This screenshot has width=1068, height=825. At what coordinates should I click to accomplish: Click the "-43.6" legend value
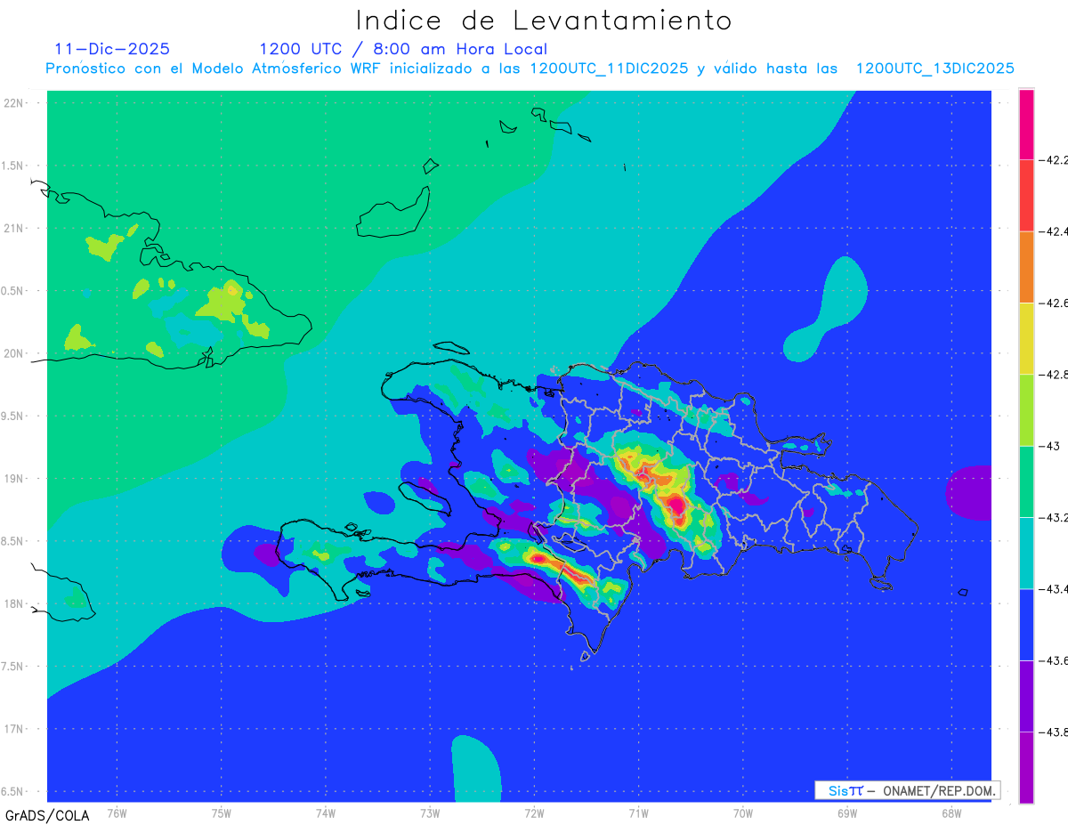pyautogui.click(x=1054, y=660)
